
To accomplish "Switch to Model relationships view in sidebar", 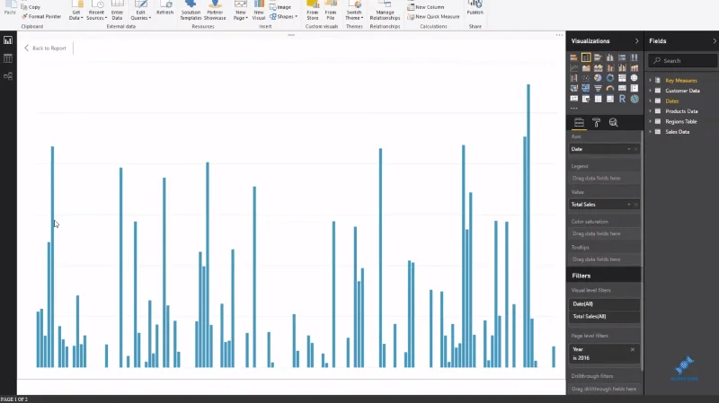I will (8, 76).
